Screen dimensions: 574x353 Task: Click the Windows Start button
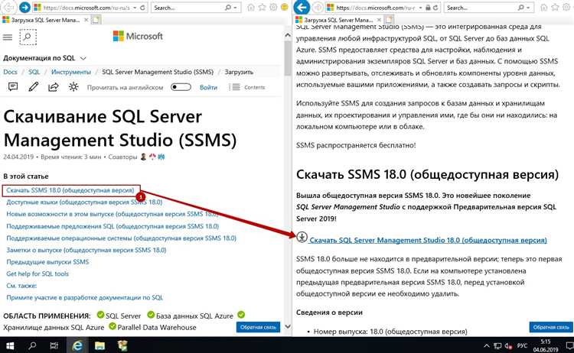11,345
